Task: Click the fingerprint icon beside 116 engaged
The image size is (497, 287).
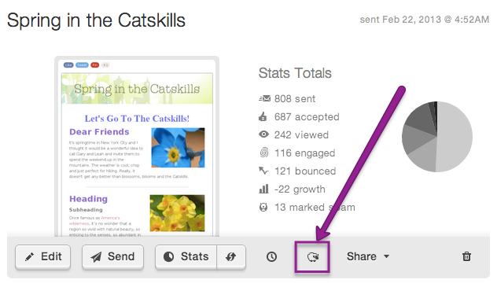Action: (264, 153)
